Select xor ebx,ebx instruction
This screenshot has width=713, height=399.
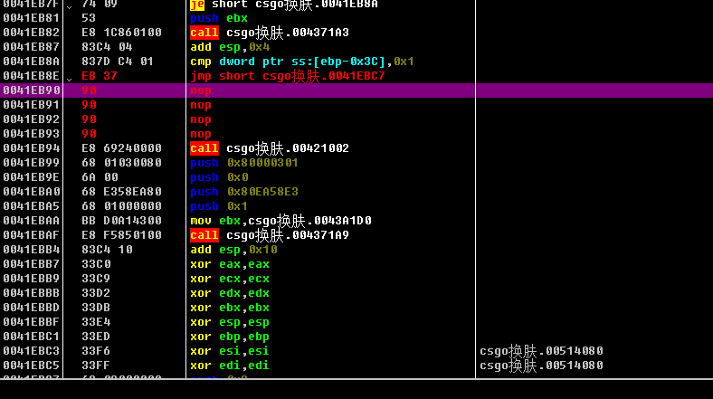click(230, 308)
